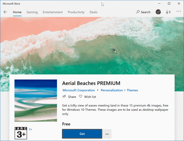The height and width of the screenshot is (141, 184).
Task: Click the Aerial Beaches theme thumbnail
Action: pyautogui.click(x=36, y=101)
